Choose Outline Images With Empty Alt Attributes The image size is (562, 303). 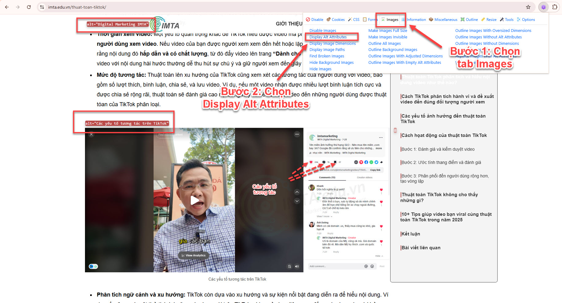[405, 63]
